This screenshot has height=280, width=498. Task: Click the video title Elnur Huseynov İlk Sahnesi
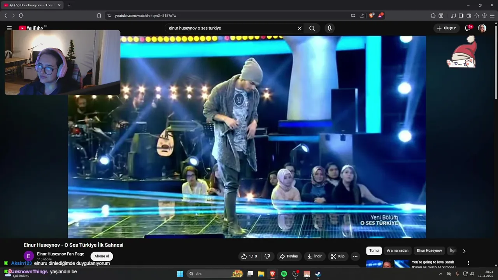[x=73, y=245]
